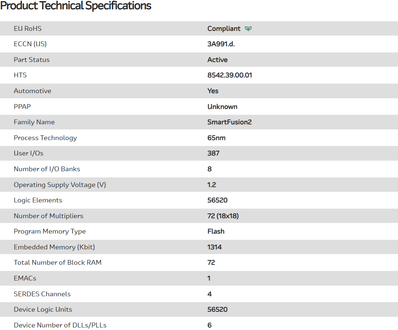Click the HTS code 8542.39.00.01
398x330 pixels.
pyautogui.click(x=229, y=75)
